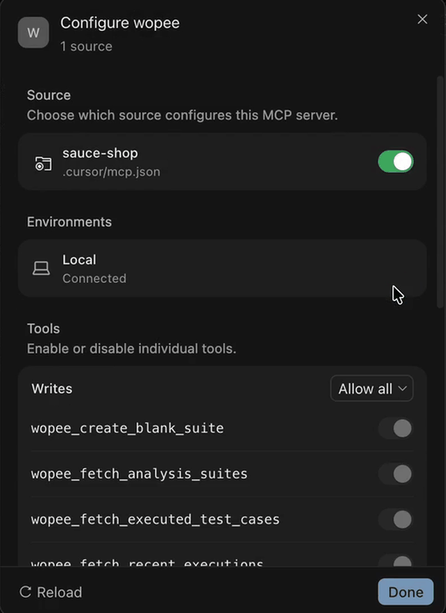Click the Writes section label

[x=52, y=389]
